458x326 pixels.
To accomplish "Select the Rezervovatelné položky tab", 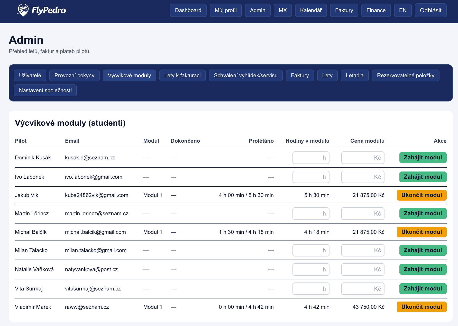I will click(x=405, y=75).
